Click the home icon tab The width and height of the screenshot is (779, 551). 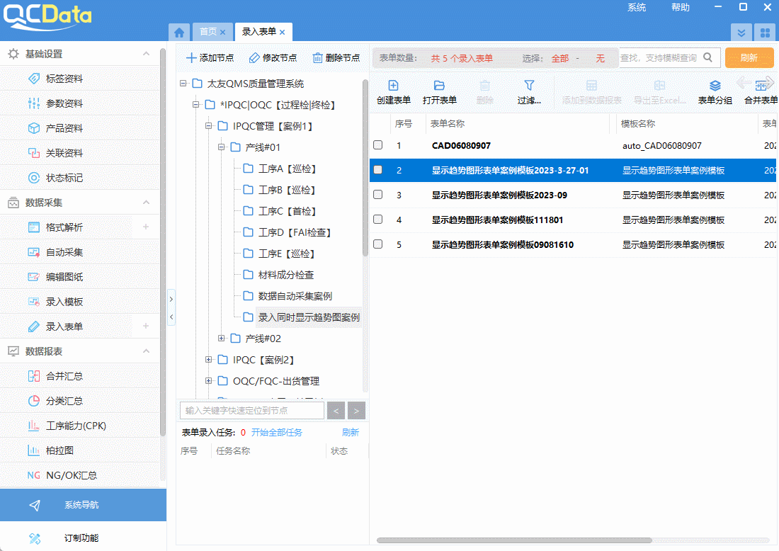(179, 33)
